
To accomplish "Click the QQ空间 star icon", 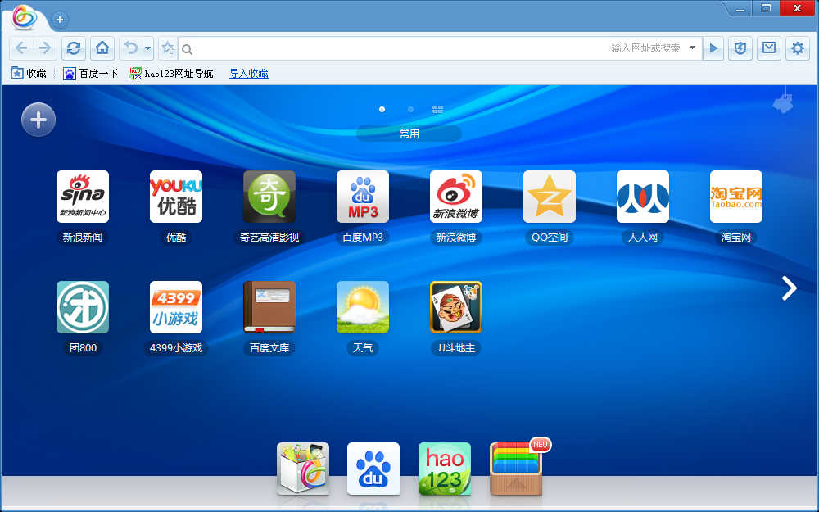I will [x=550, y=197].
